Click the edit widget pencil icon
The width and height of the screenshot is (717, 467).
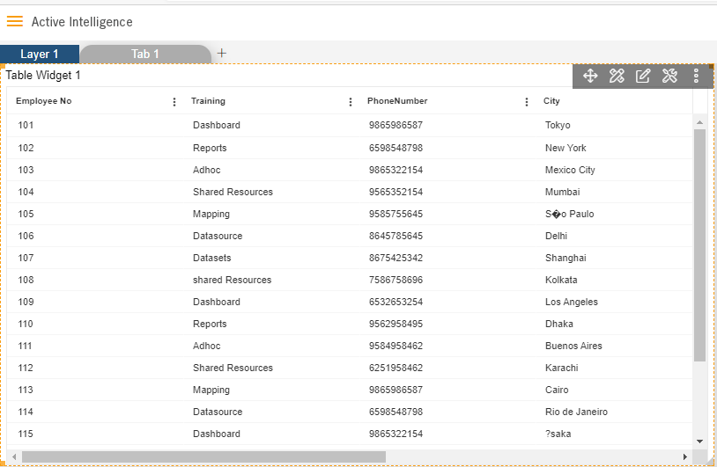tap(642, 76)
